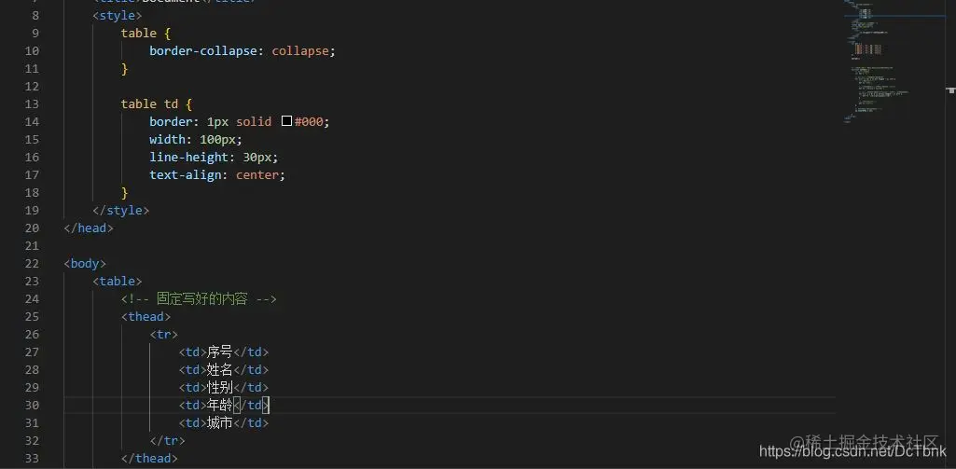This screenshot has width=956, height=469.
Task: Click the closing </thead> tag
Action: pyautogui.click(x=149, y=458)
